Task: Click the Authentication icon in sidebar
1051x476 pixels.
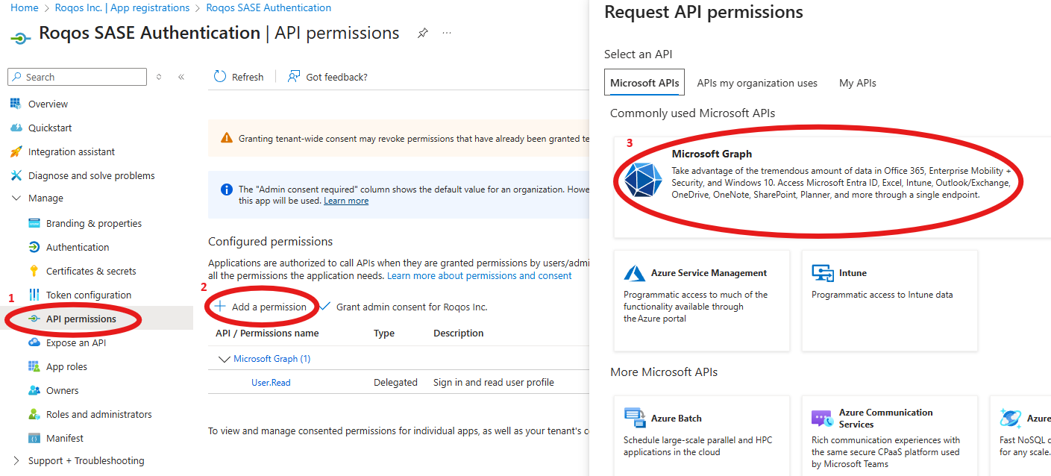Action: point(34,247)
